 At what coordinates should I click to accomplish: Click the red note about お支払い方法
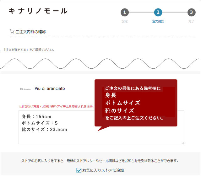57,107
